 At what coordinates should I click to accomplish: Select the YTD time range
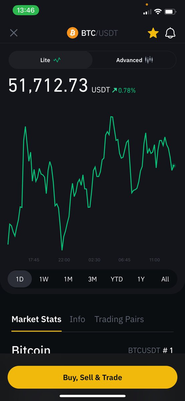[117, 279]
